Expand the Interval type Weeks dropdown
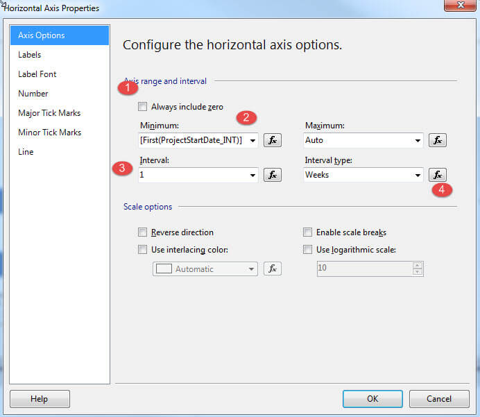Viewport: 480px width, 417px height. tap(417, 176)
